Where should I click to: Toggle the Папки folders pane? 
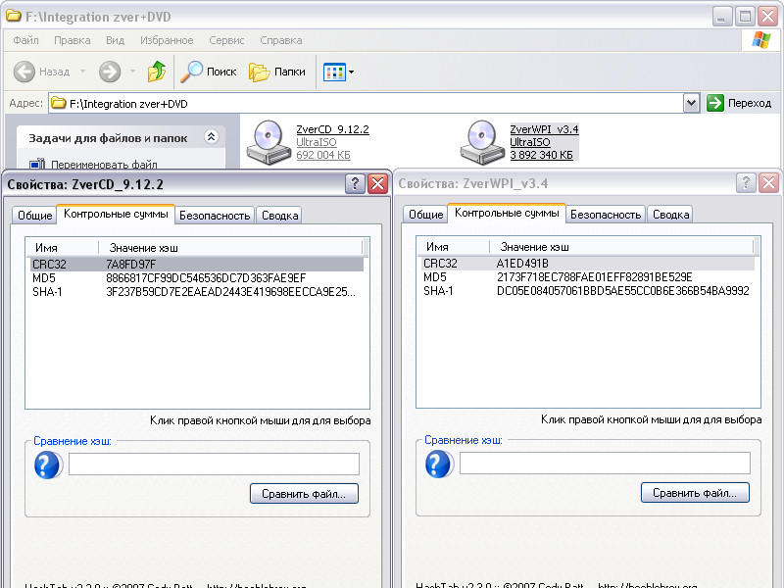point(277,72)
